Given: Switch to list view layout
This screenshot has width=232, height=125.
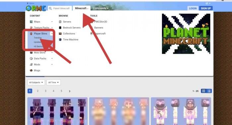Looking at the screenshot, I should pyautogui.click(x=209, y=91).
